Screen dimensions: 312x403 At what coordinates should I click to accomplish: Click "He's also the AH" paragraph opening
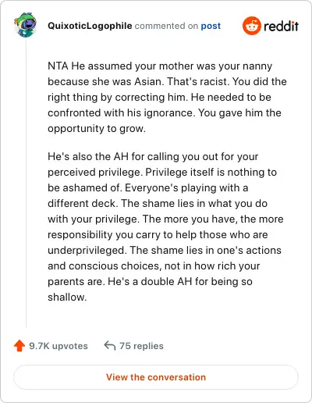(88, 157)
